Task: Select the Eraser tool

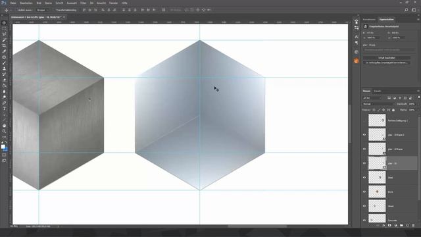Action: click(x=4, y=80)
